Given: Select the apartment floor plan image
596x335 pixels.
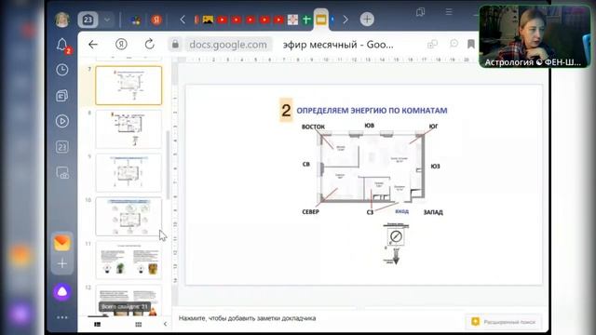Looking at the screenshot, I should point(372,167).
